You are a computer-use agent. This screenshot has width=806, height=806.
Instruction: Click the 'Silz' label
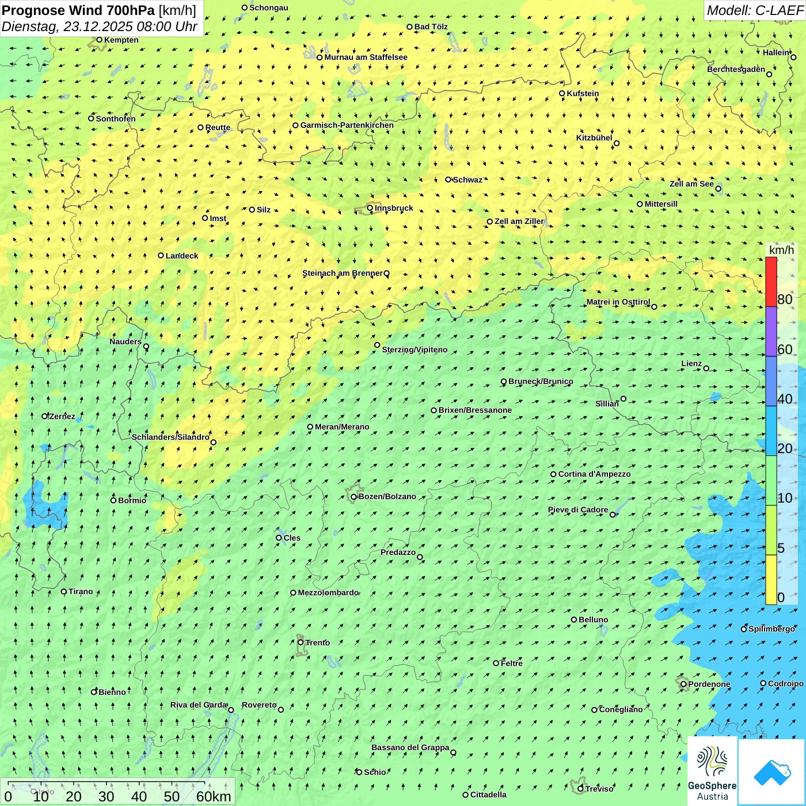[x=264, y=210]
